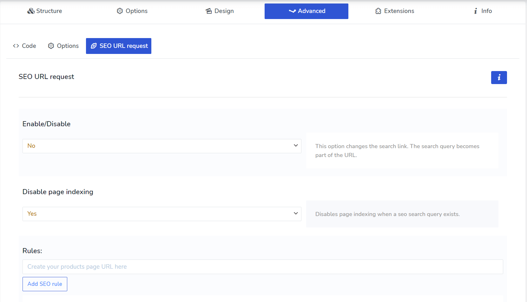
Task: Click the 'Disables page indexing' description text
Action: point(387,214)
